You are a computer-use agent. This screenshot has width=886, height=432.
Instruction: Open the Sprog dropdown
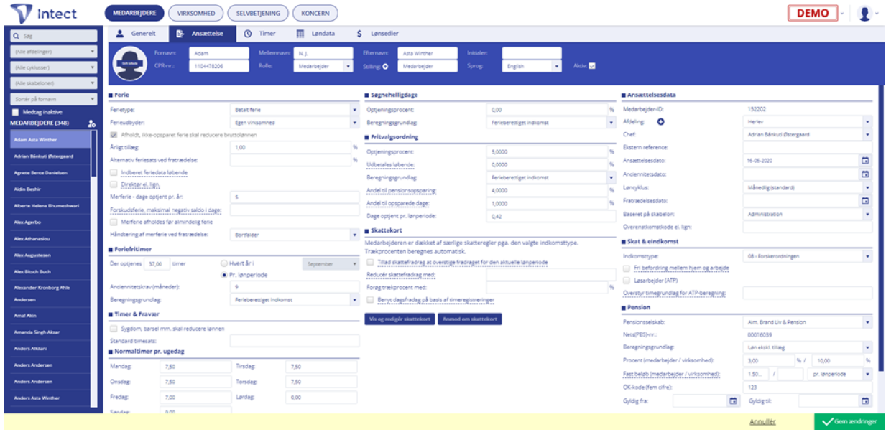click(532, 66)
